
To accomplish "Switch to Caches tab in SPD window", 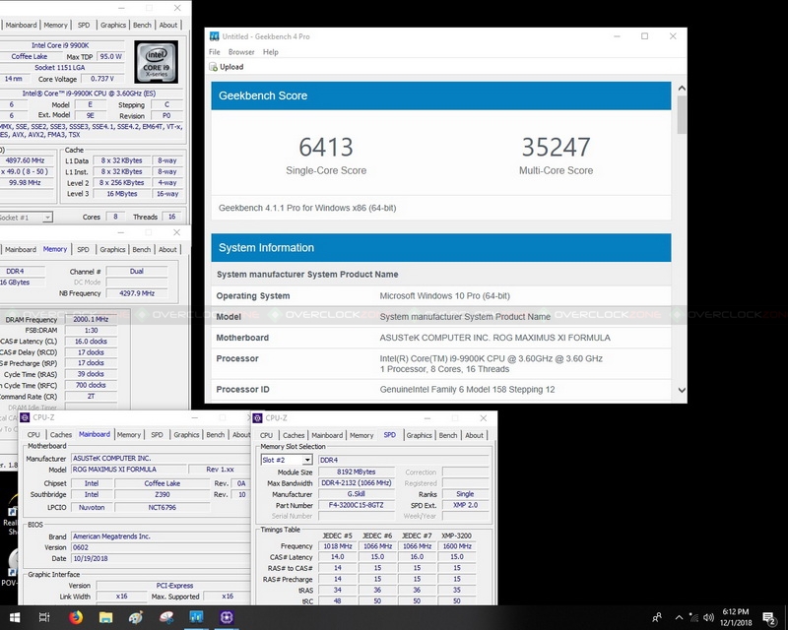I will pos(294,435).
